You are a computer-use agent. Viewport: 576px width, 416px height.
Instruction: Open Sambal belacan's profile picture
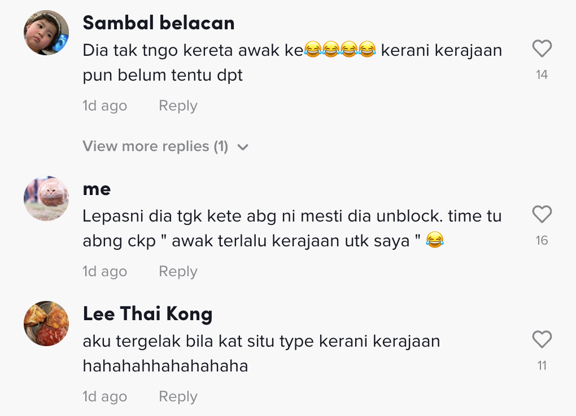[x=46, y=33]
